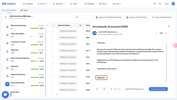The height and width of the screenshot is (100, 177).
Task: Click the Plain Text button
Action: pos(116,89)
